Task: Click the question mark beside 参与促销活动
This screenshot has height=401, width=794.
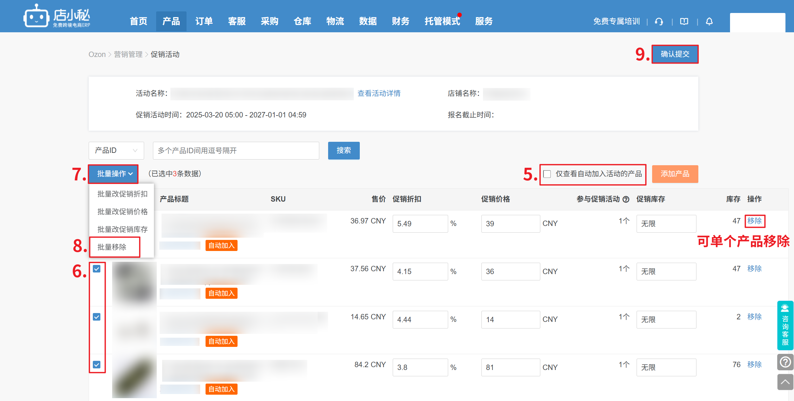Action: click(x=626, y=199)
